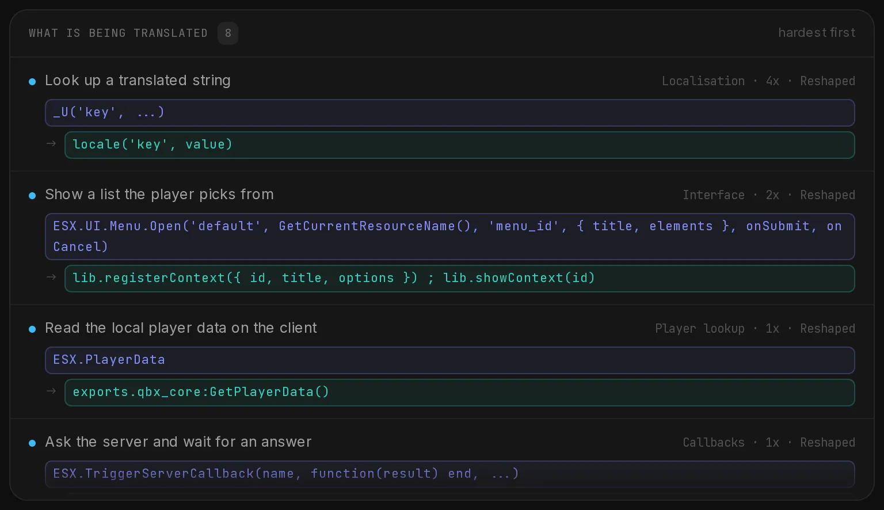The image size is (884, 510).
Task: Click the blue dot beside 'Look up a translated string'
Action: [x=32, y=82]
